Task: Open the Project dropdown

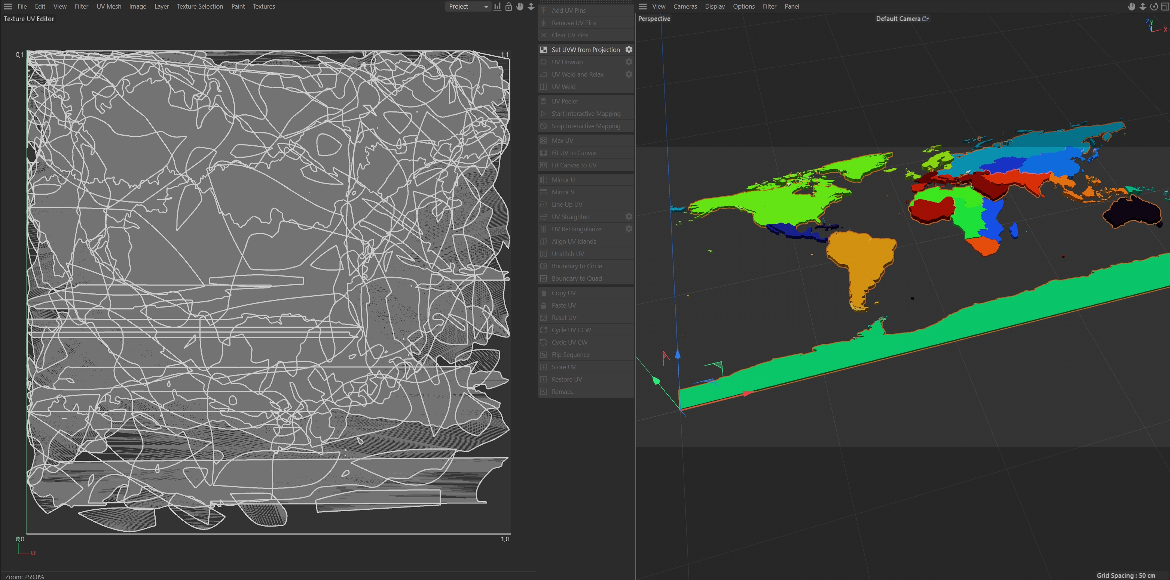Action: point(467,6)
